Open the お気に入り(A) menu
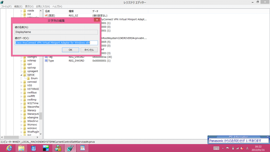The height and width of the screenshot is (152, 270). (x=43, y=6)
